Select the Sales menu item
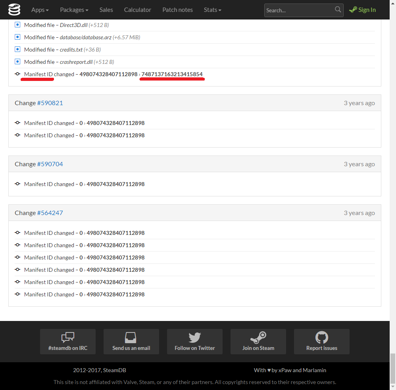The image size is (396, 390). (x=106, y=10)
